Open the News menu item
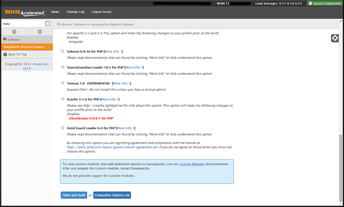The width and height of the screenshot is (344, 207). (x=55, y=12)
